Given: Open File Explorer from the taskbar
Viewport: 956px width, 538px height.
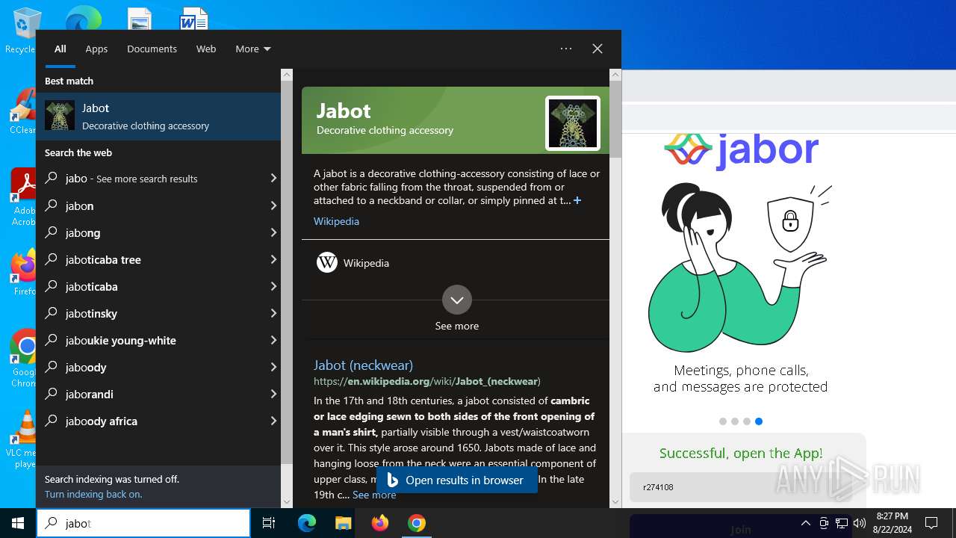Looking at the screenshot, I should (x=343, y=523).
